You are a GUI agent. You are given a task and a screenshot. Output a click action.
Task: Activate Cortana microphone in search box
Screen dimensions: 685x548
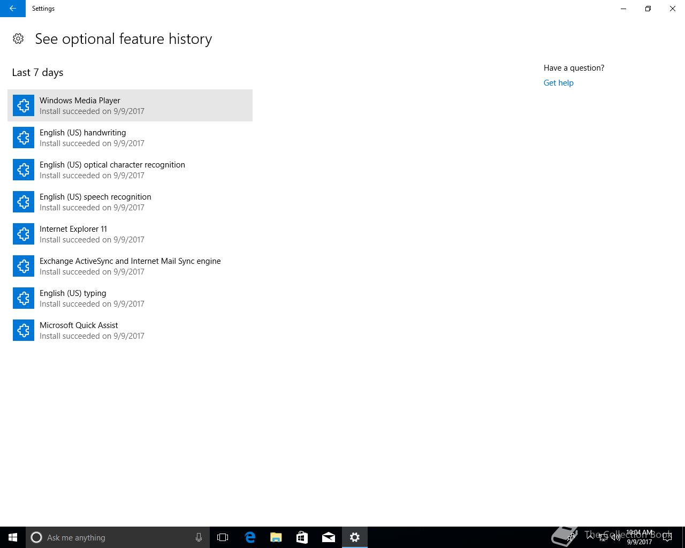coord(199,537)
